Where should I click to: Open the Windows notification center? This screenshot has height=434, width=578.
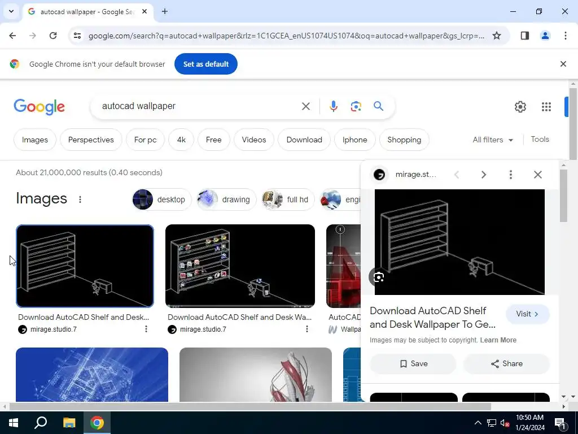coord(561,423)
